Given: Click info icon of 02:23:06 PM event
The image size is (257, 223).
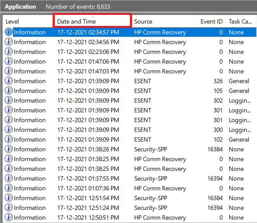Looking at the screenshot, I should pos(9,52).
